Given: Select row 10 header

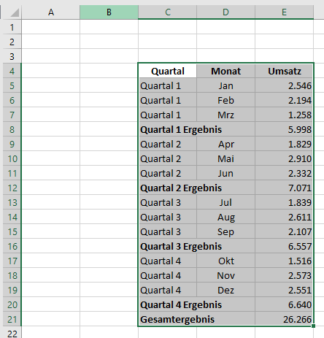Looking at the screenshot, I should pos(12,158).
